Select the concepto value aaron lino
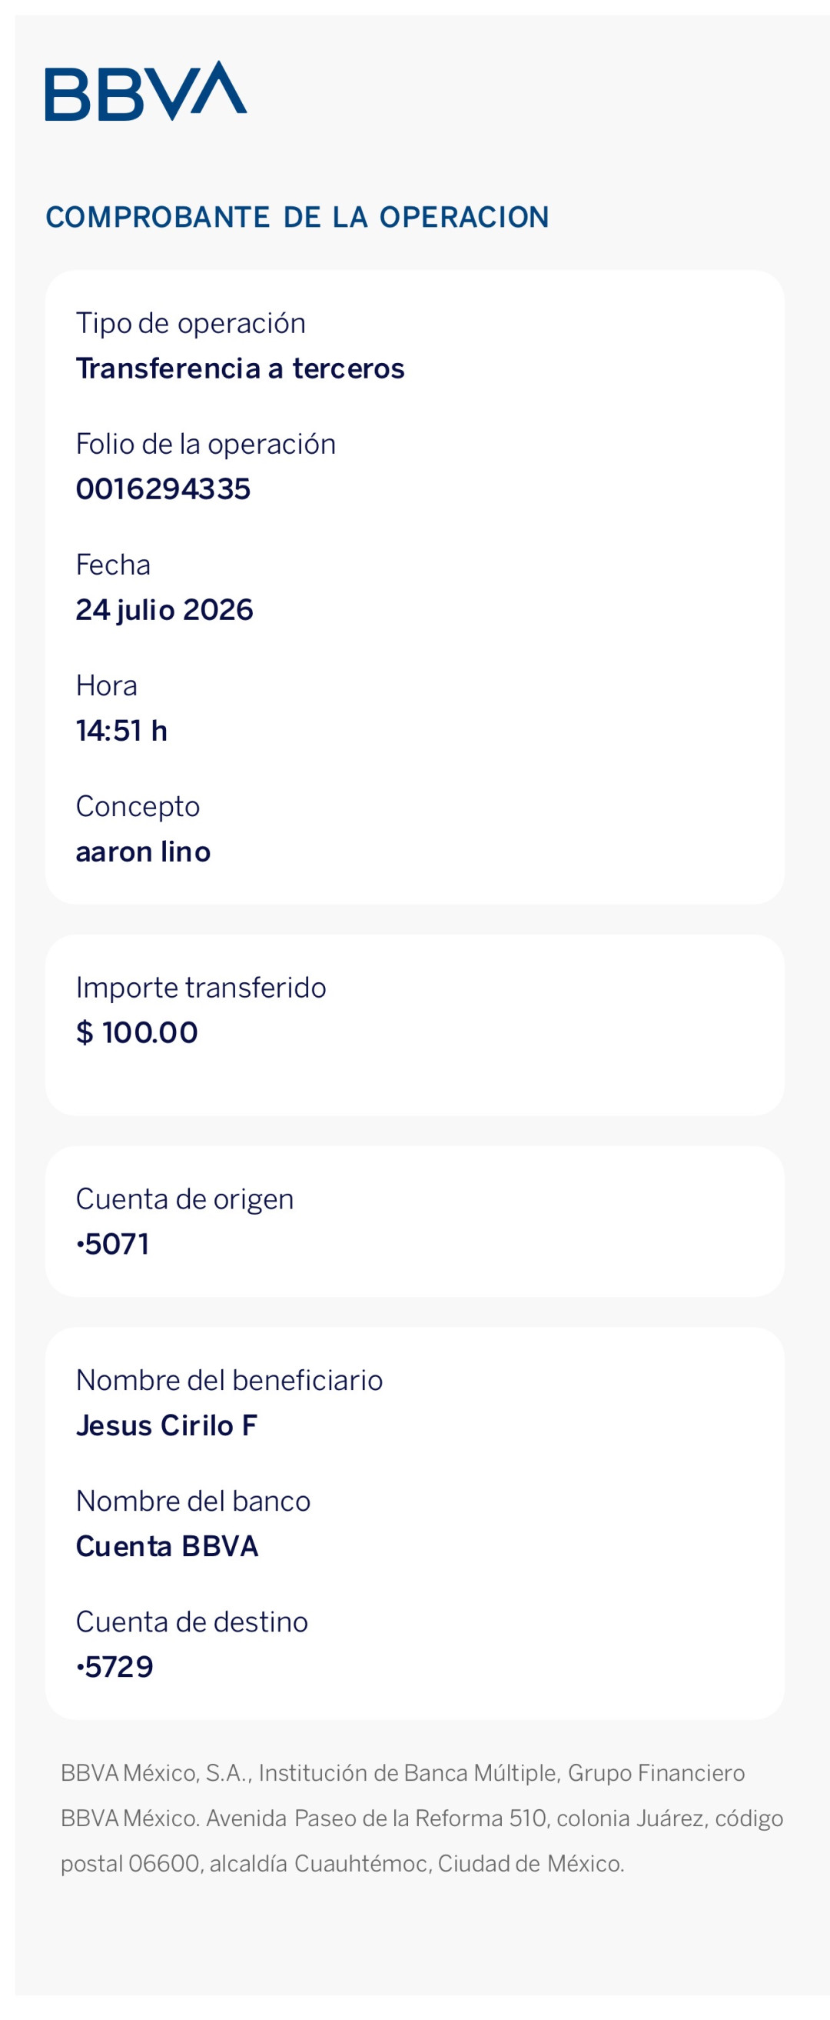This screenshot has height=2020, width=830. pyautogui.click(x=144, y=852)
